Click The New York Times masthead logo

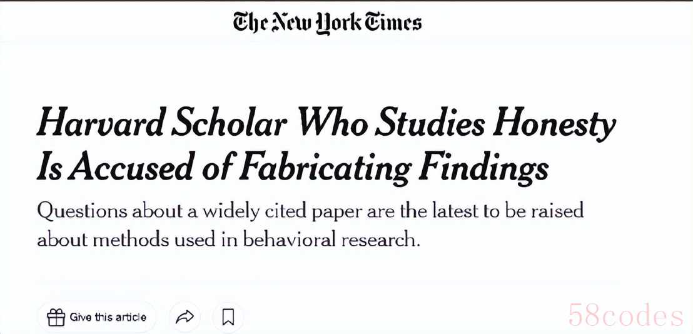click(327, 23)
